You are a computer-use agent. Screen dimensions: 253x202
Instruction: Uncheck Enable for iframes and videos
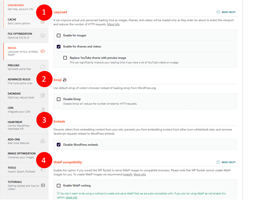59,46
